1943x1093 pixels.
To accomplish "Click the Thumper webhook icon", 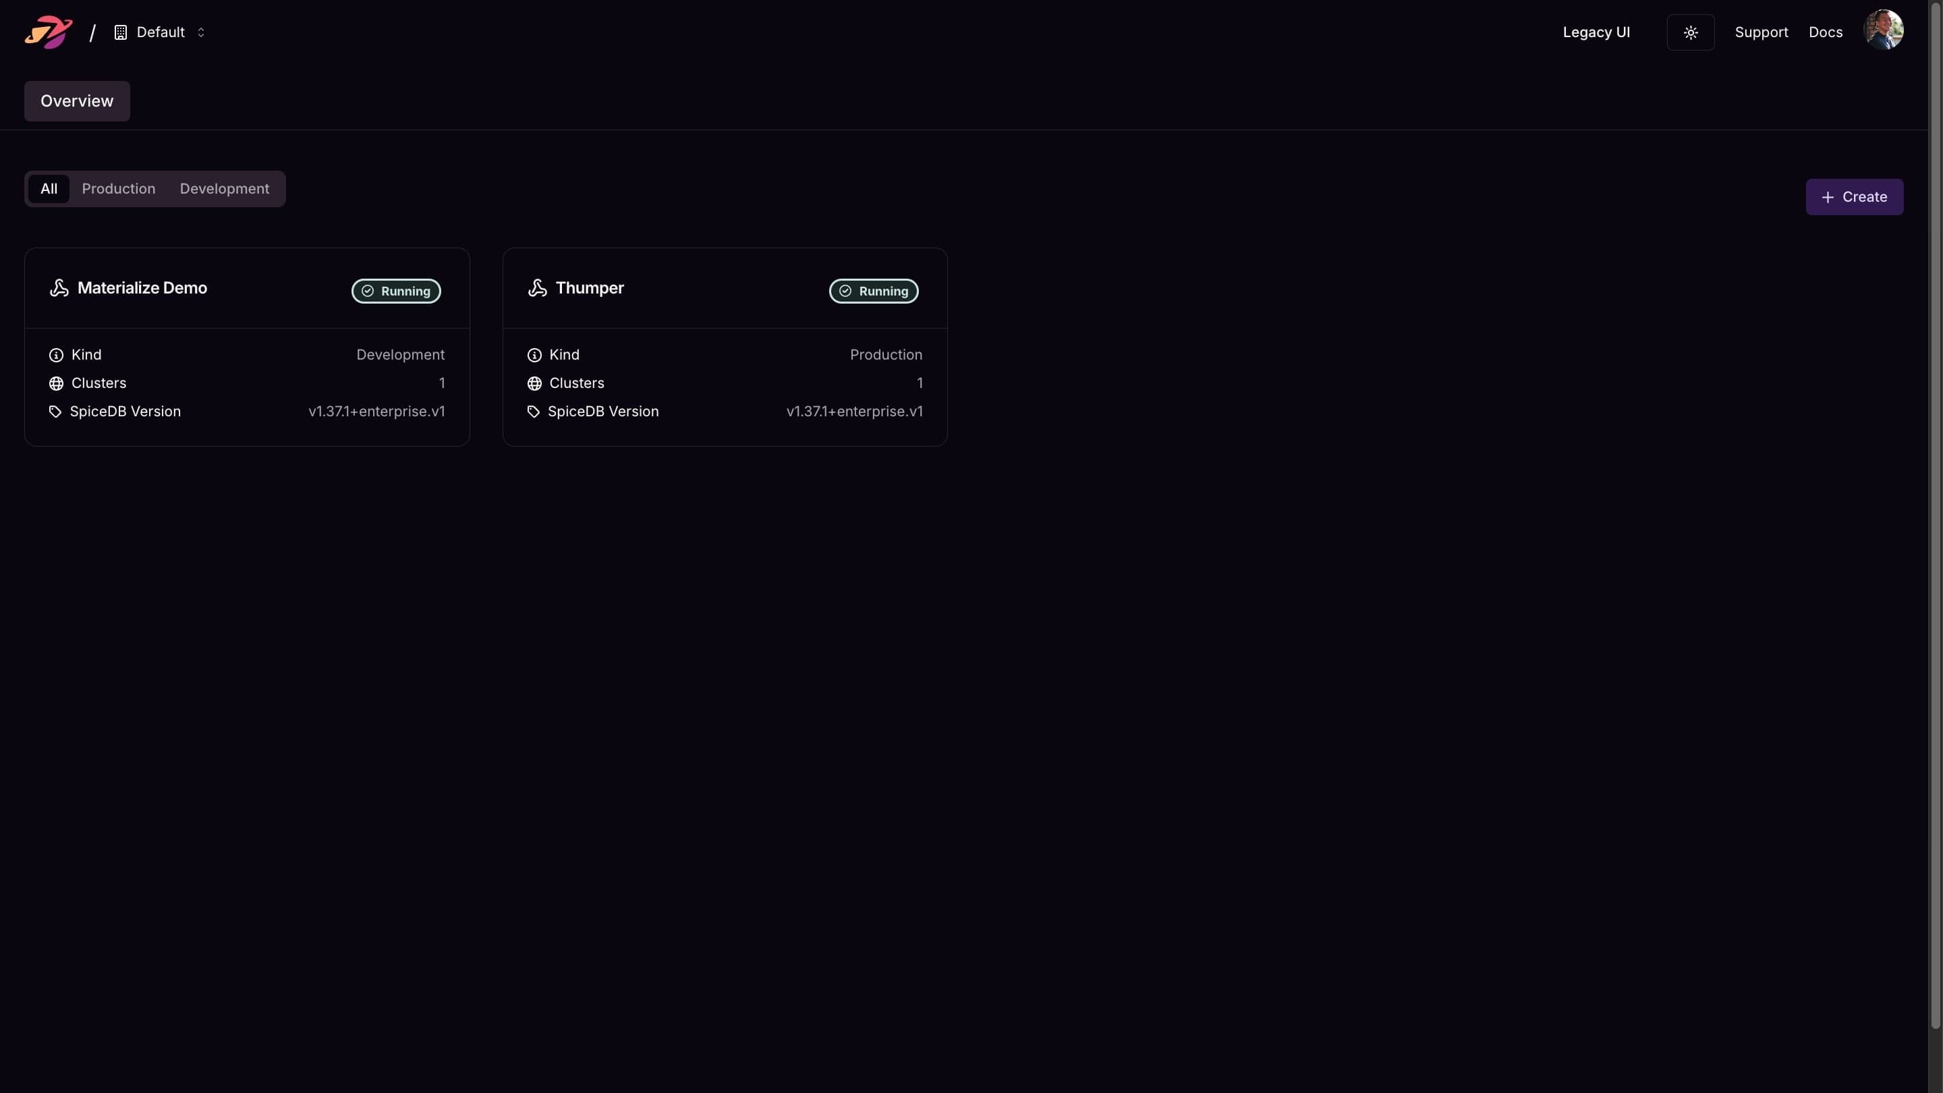I will pyautogui.click(x=537, y=288).
